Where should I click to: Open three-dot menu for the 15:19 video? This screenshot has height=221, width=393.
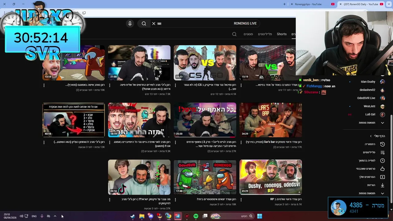[x=241, y=85]
